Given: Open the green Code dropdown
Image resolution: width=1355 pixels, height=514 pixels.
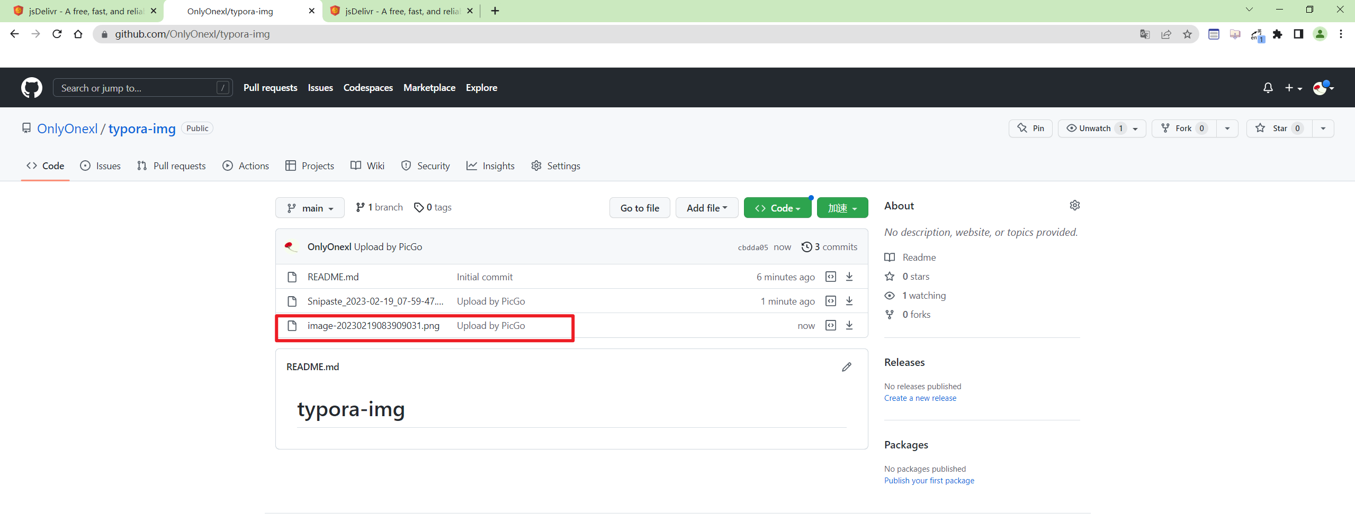Looking at the screenshot, I should point(777,208).
